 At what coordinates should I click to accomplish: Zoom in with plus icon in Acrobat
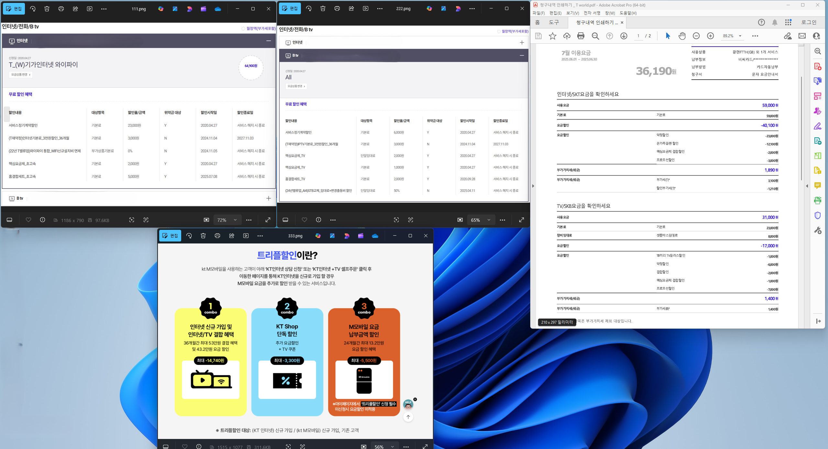point(711,36)
